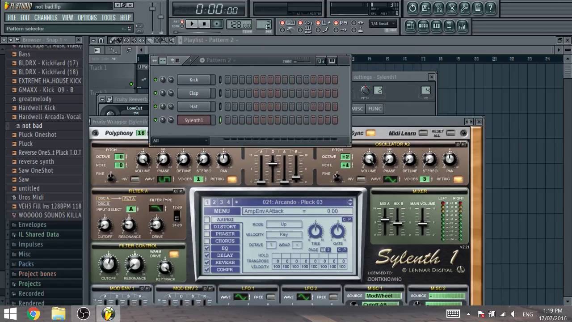
Task: Select the Delete tool in Playlist toolbar
Action: [x=127, y=40]
